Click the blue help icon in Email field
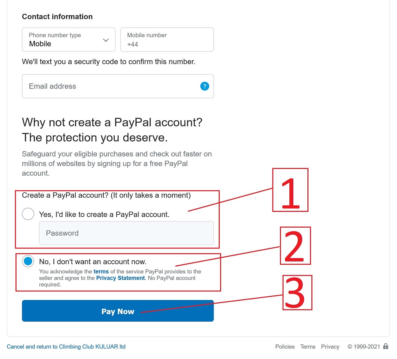This screenshot has height=359, width=397. pyautogui.click(x=205, y=87)
